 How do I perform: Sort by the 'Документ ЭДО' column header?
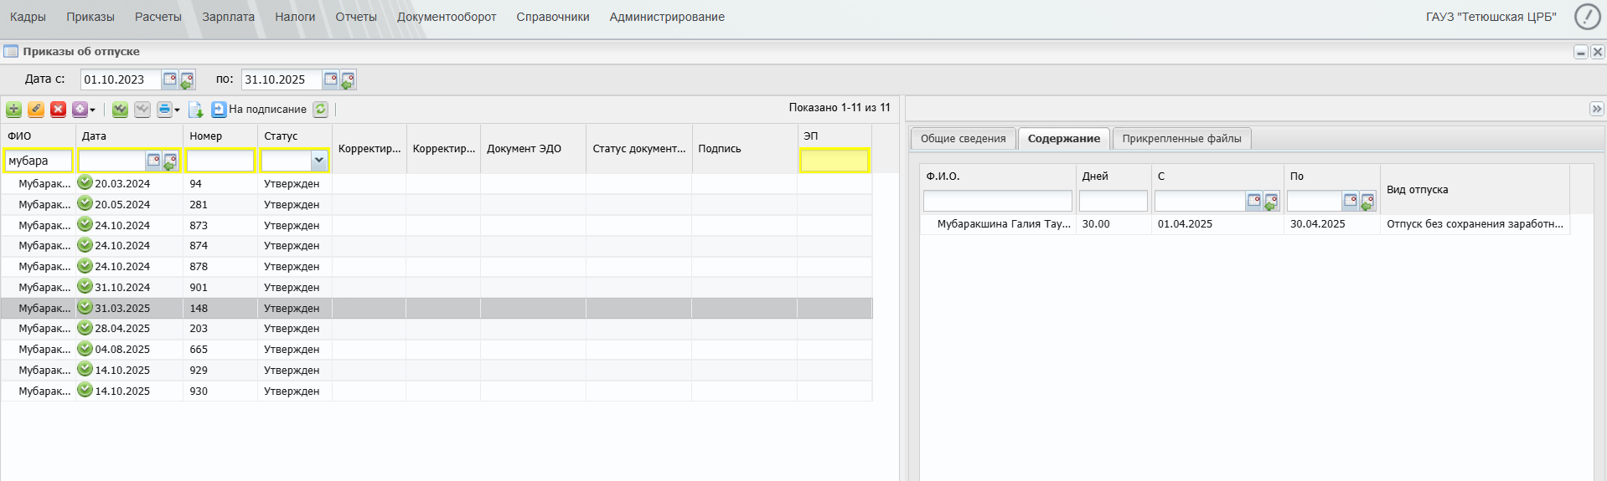pos(533,149)
